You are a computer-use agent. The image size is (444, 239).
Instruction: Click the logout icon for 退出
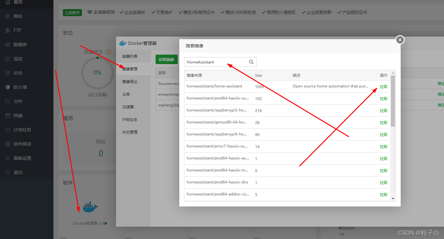pos(8,172)
